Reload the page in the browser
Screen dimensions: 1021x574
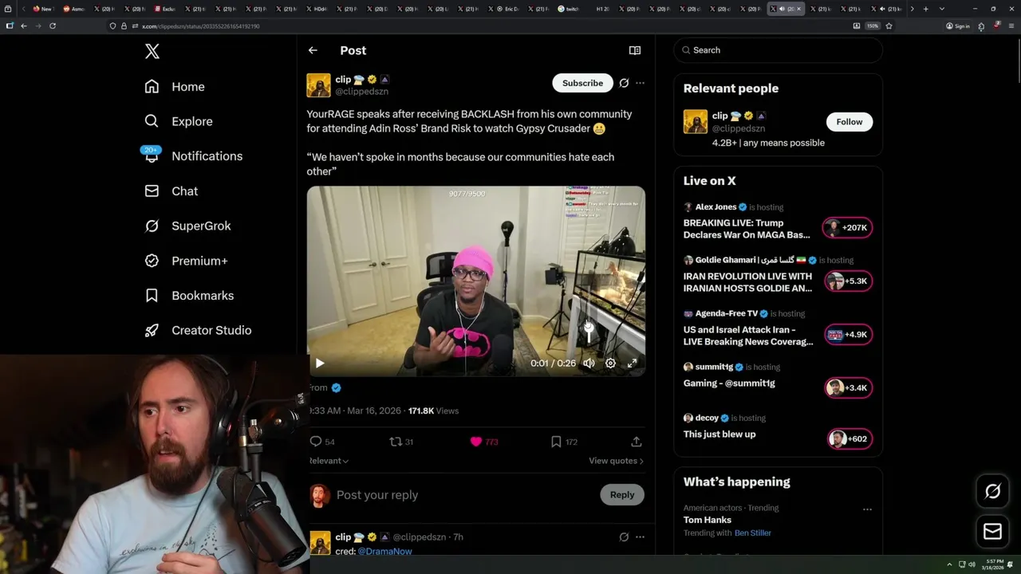coord(53,26)
